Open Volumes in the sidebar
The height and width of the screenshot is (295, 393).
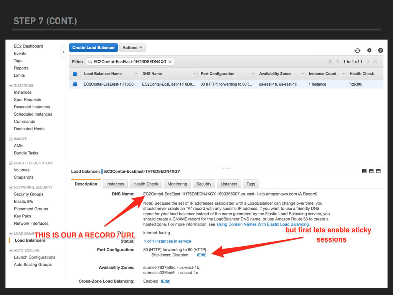21,170
